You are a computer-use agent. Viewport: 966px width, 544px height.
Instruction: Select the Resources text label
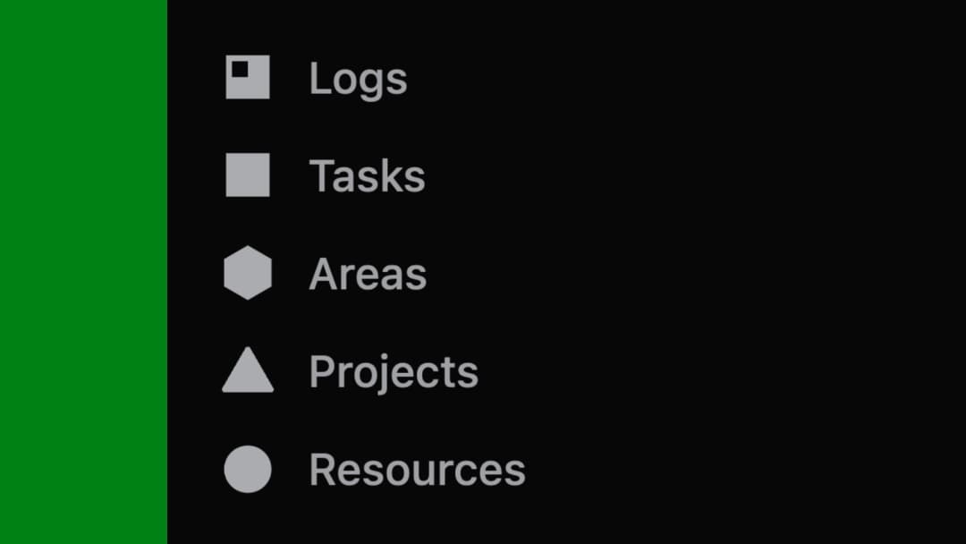417,470
